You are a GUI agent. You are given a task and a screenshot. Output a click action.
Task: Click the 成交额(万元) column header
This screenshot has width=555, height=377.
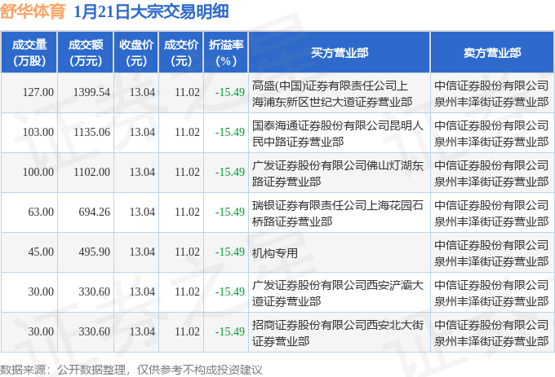86,52
